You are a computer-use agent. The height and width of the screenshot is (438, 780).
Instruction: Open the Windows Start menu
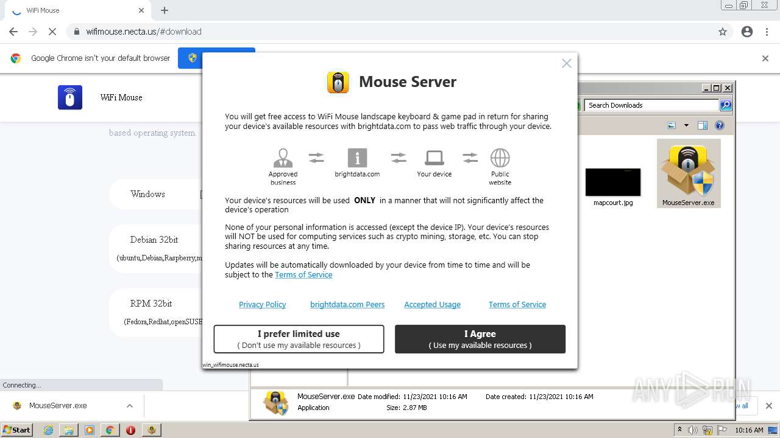17,429
